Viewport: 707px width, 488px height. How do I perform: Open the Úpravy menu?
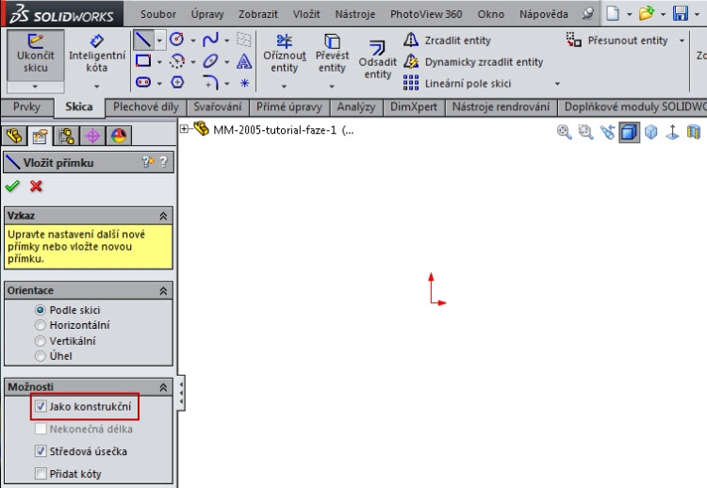click(207, 14)
